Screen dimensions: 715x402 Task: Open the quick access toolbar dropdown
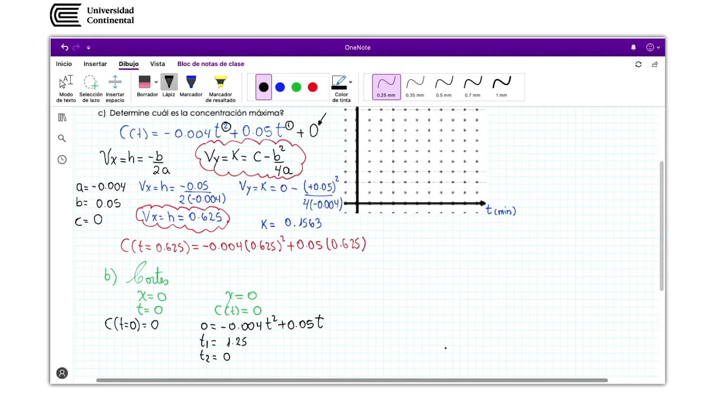coord(88,47)
